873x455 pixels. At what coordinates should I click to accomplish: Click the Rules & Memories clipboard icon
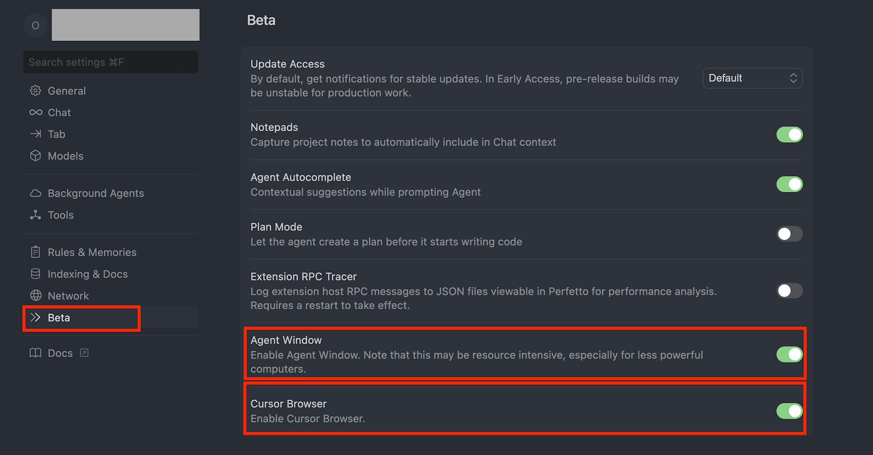pyautogui.click(x=35, y=252)
